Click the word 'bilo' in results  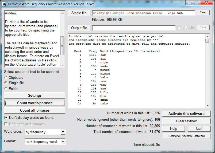point(104,92)
